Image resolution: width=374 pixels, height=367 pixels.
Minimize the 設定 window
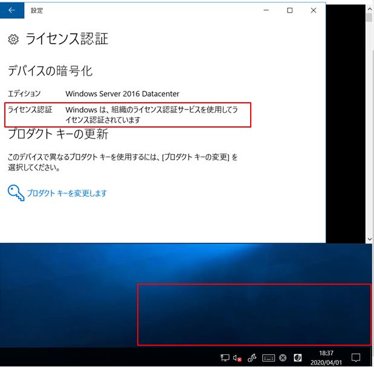(x=266, y=10)
